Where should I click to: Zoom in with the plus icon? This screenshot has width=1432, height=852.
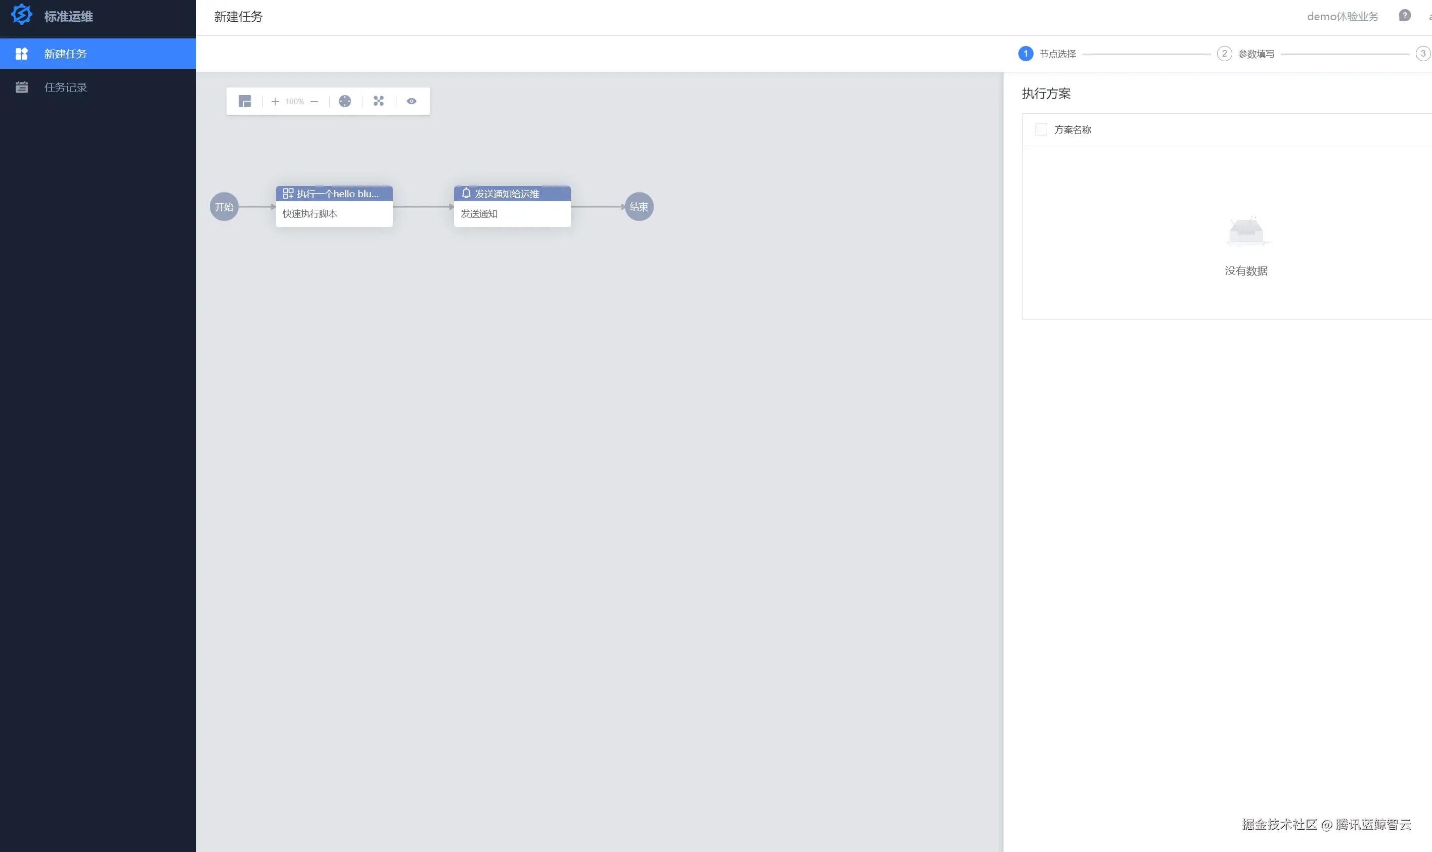click(x=275, y=102)
